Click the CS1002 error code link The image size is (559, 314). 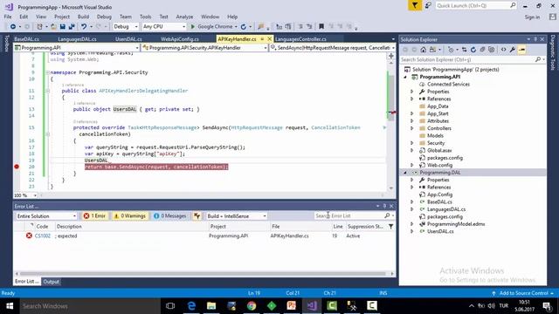43,235
